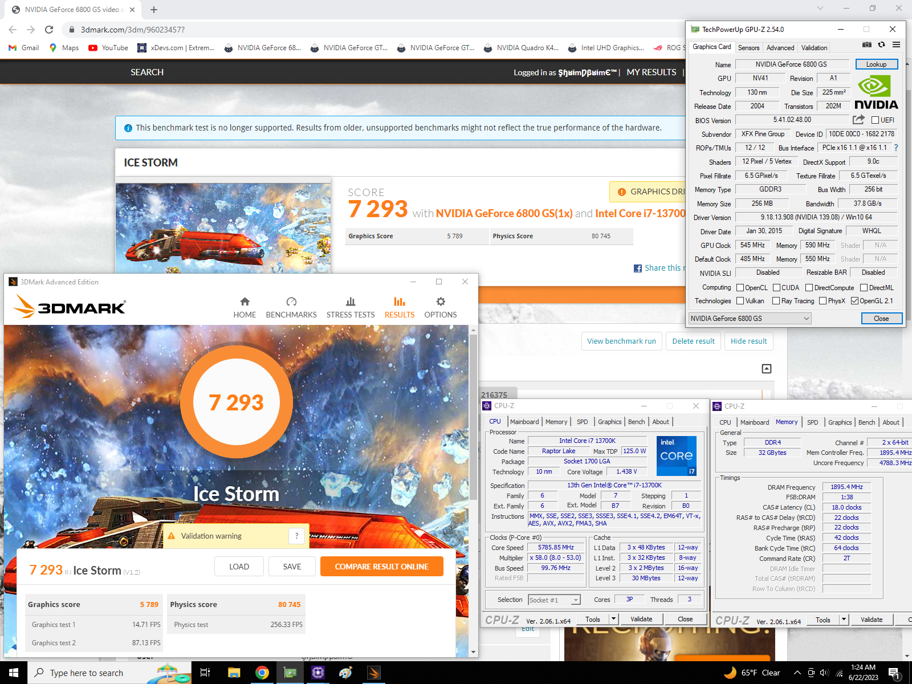Screen dimensions: 912x684
Task: Open YouTube bookmark
Action: click(x=108, y=48)
